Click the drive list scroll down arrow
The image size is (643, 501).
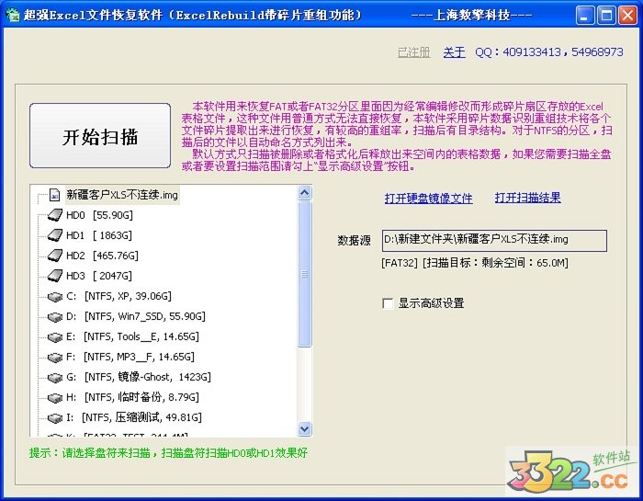coord(304,428)
